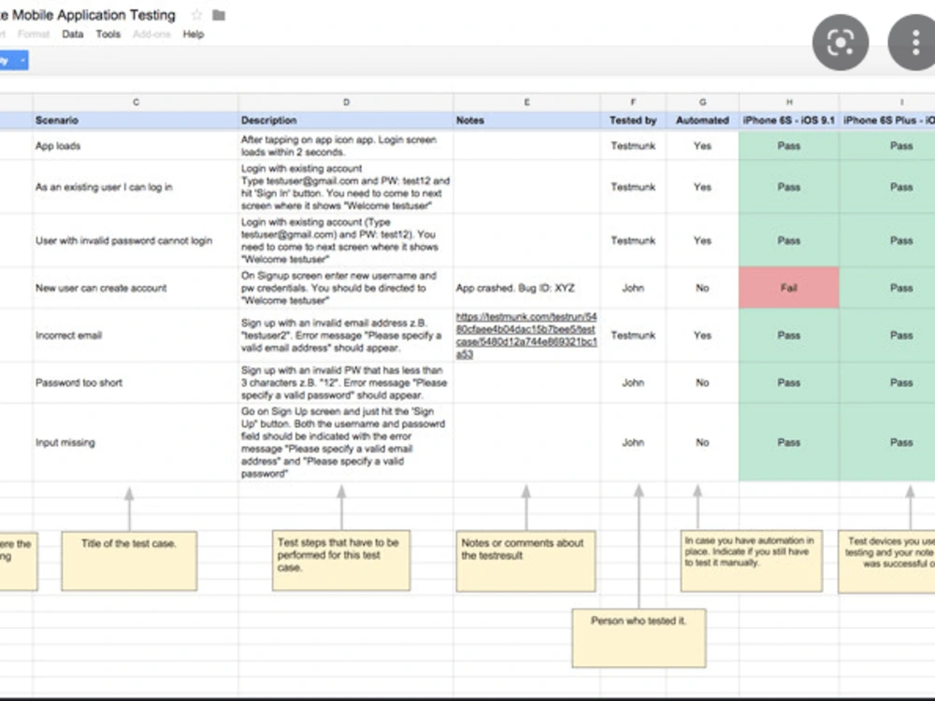Screen dimensions: 935x701
Task: Click the red Fail cell under iPhone 6S
Action: pos(790,288)
